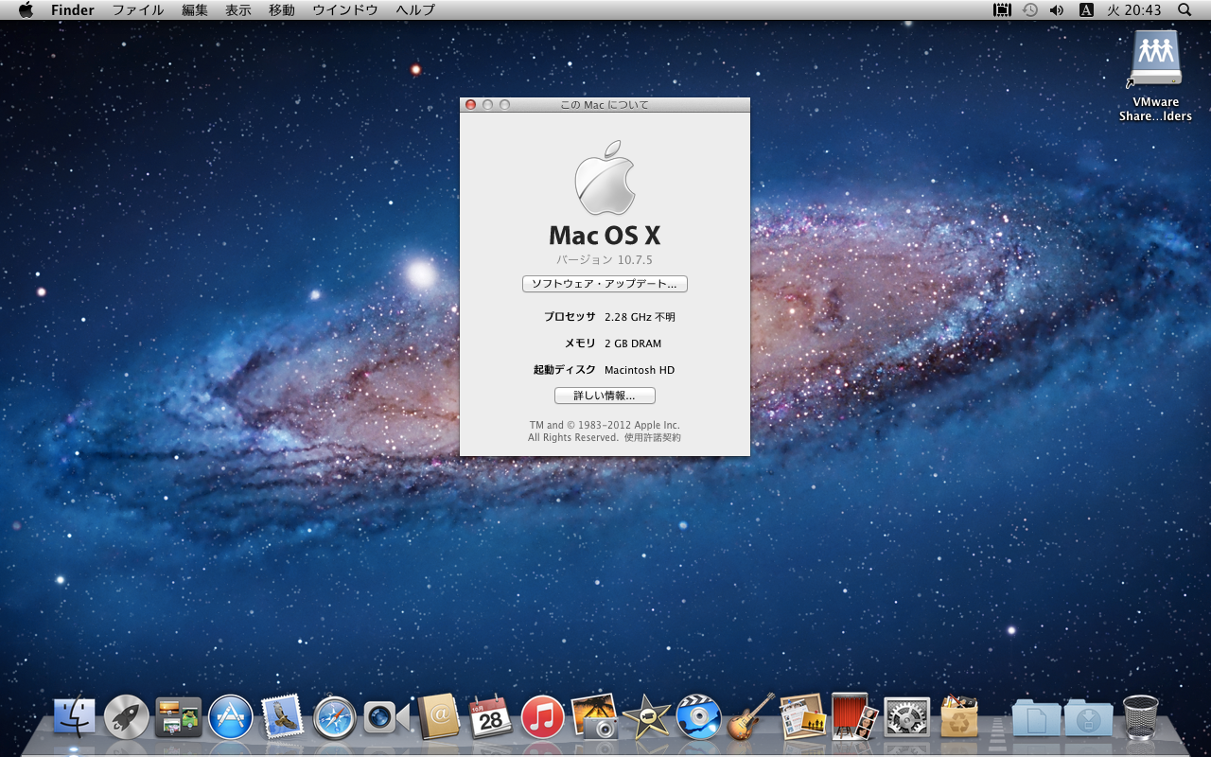Click the menu bar clock 火 20:43
The image size is (1211, 757).
point(1134,10)
